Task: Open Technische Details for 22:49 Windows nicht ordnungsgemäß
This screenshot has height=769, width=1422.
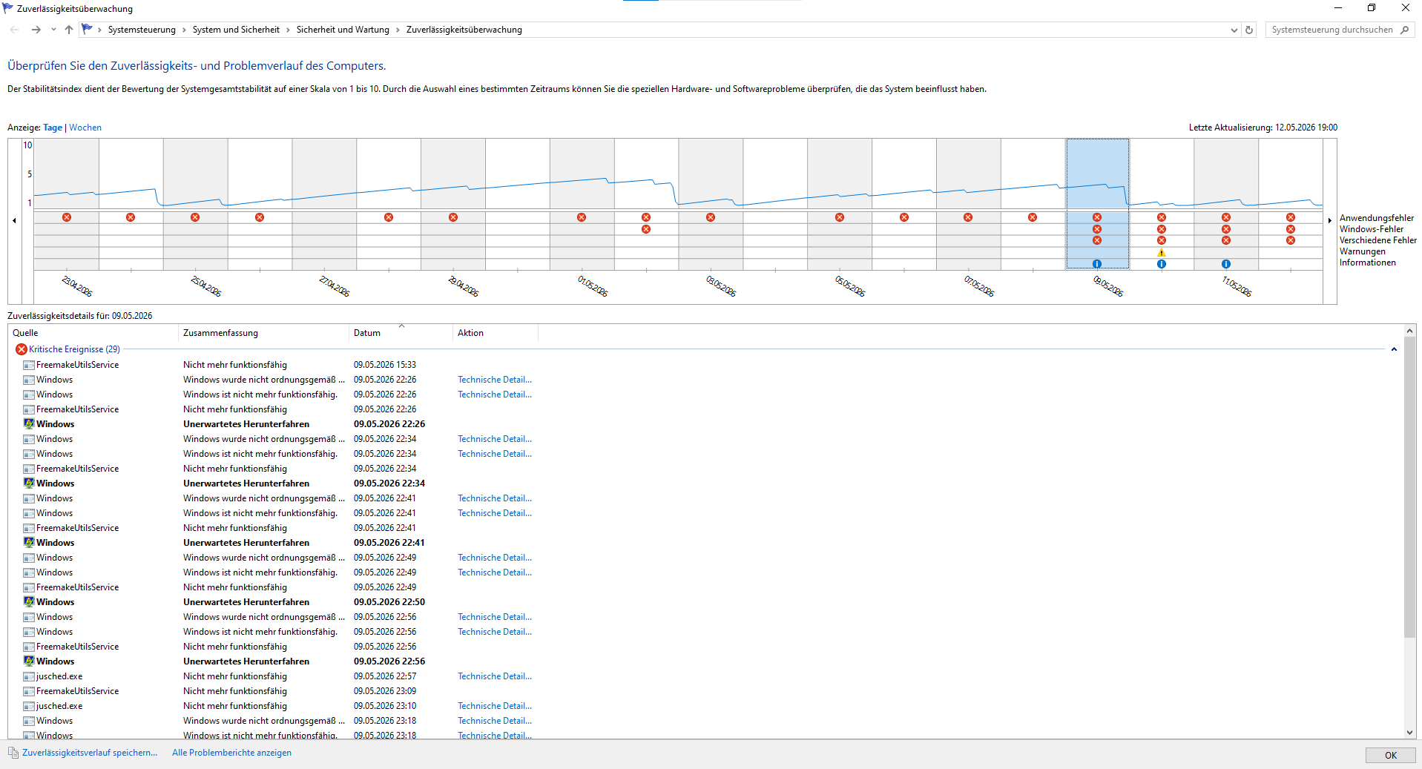Action: [495, 558]
